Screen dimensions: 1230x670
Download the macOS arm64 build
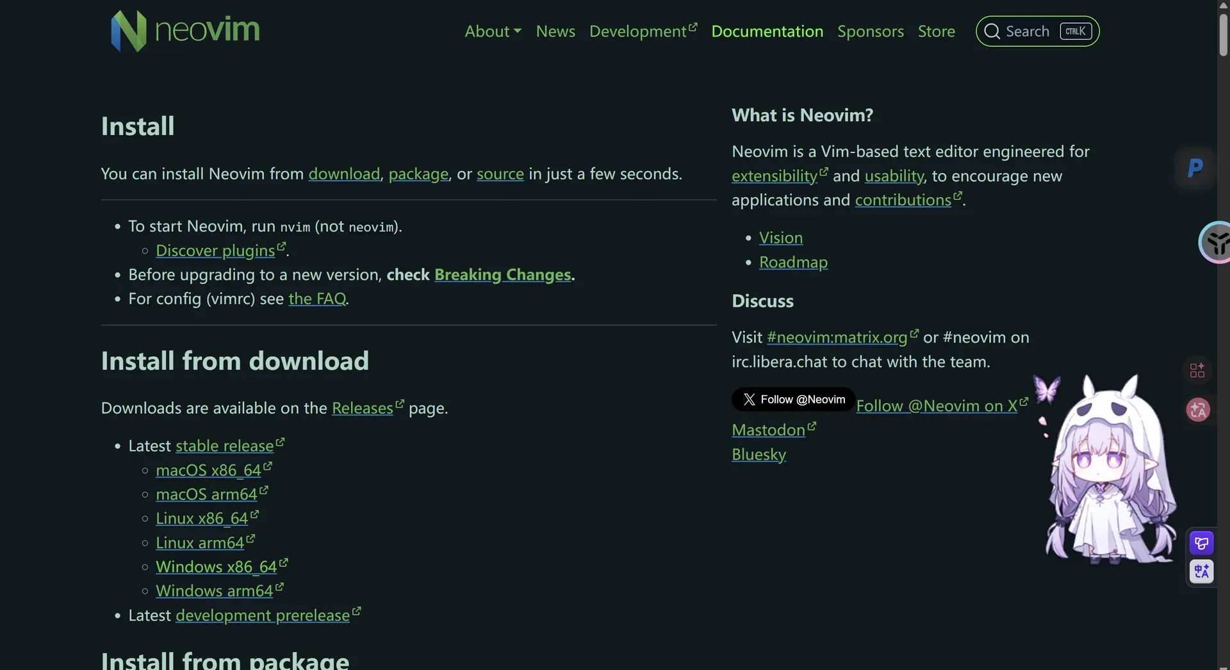(x=212, y=494)
